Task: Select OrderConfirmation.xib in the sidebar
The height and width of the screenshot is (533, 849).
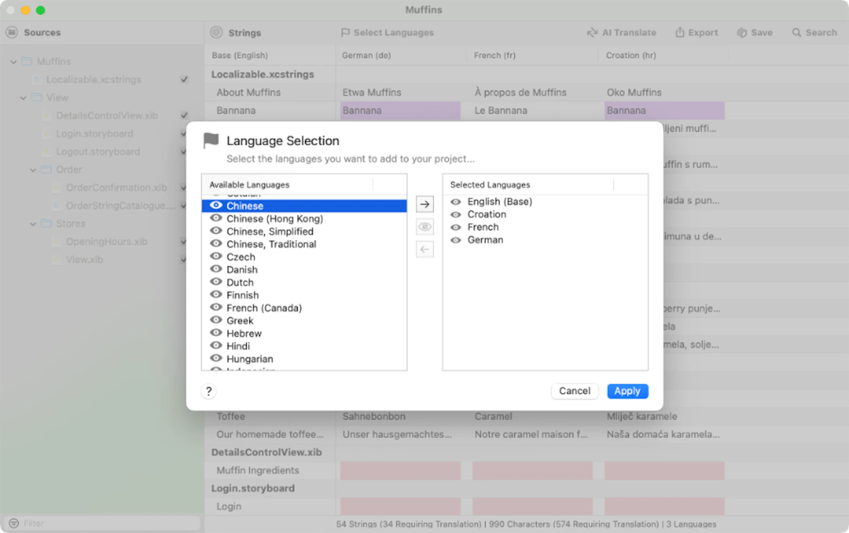Action: coord(116,188)
